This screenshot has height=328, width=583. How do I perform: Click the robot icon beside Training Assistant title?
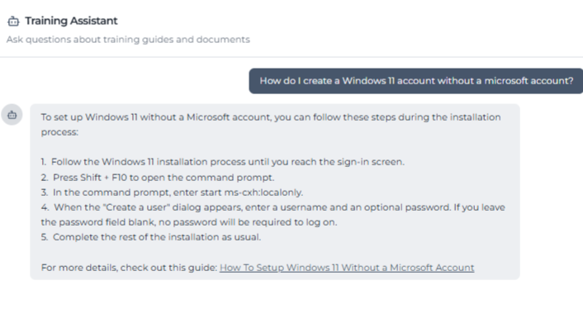(13, 21)
